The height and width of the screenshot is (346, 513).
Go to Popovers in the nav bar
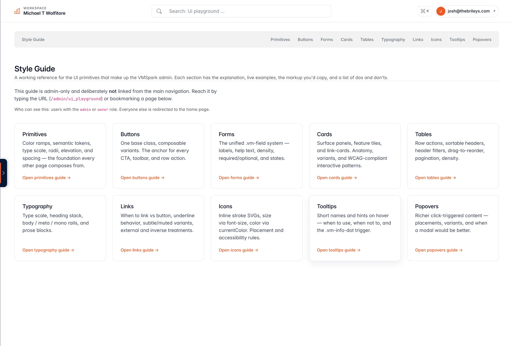click(482, 40)
